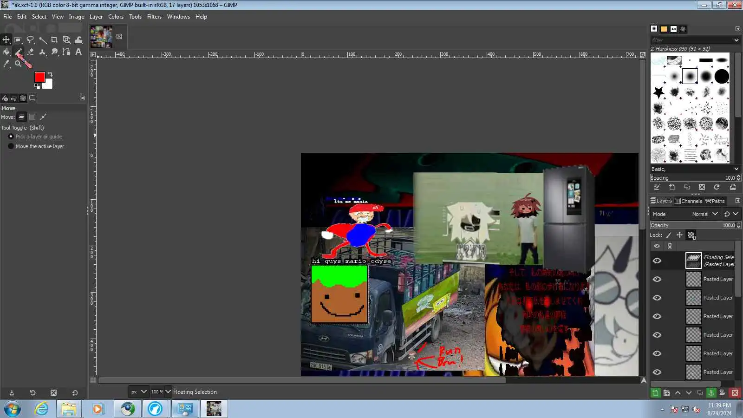The width and height of the screenshot is (743, 418).
Task: Select the Paintbrush tool
Action: tap(18, 52)
